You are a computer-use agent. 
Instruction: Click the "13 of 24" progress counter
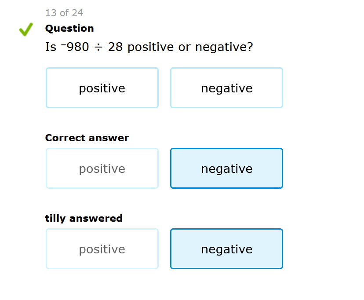pos(64,13)
